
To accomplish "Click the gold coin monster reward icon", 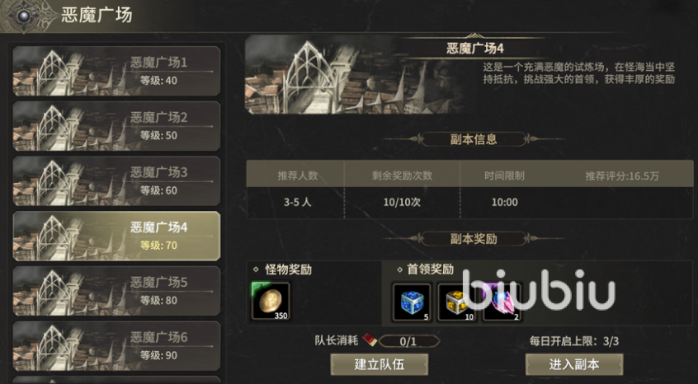I will [271, 301].
